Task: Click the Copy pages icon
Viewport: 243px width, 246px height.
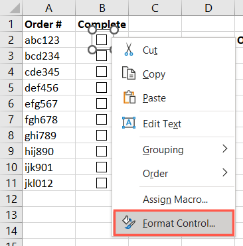Action: pyautogui.click(x=129, y=73)
